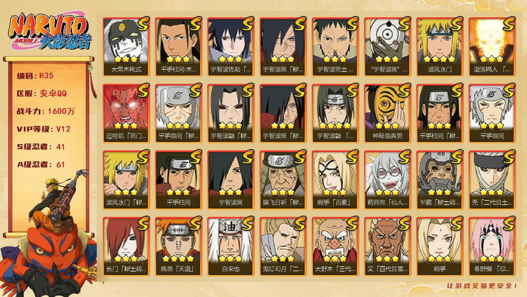The image size is (527, 297).
Task: Click the 佩恩「天道」character card
Action: pyautogui.click(x=178, y=247)
